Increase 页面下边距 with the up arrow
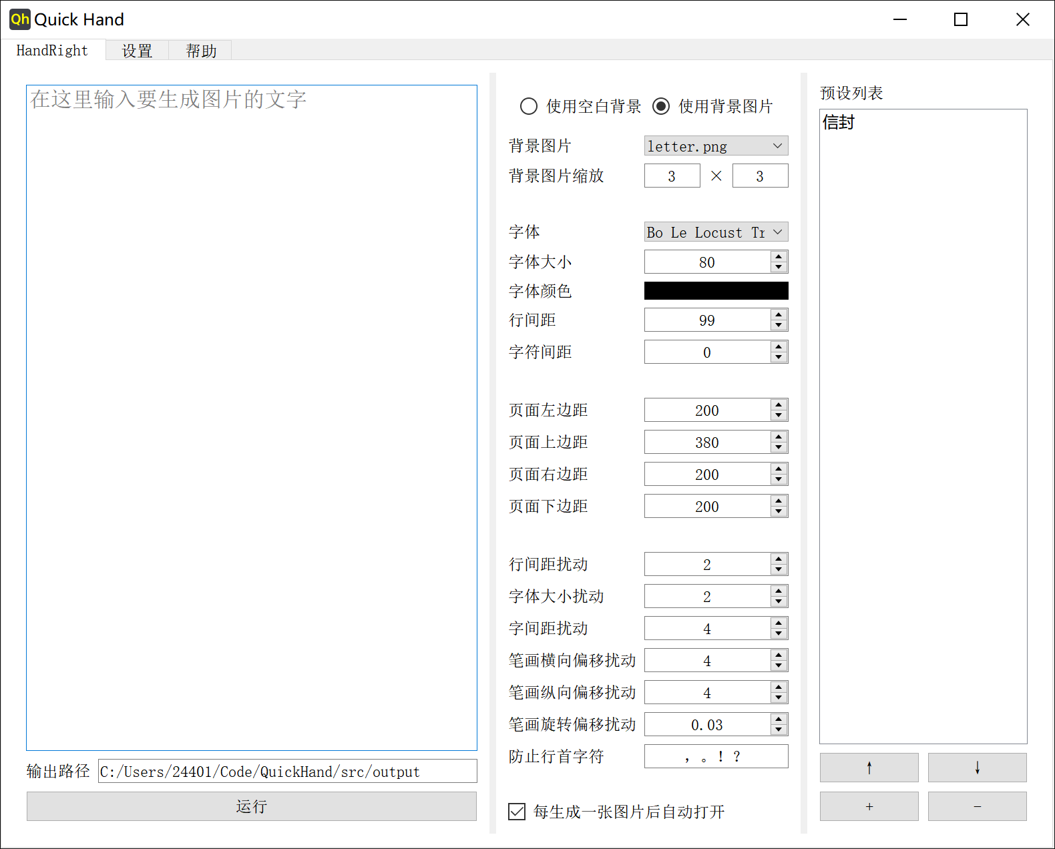 pyautogui.click(x=779, y=501)
